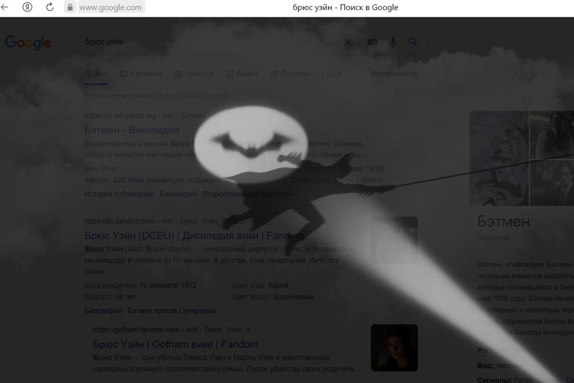Expand options arrow beside gotham.fandom.com URL

tap(248, 330)
